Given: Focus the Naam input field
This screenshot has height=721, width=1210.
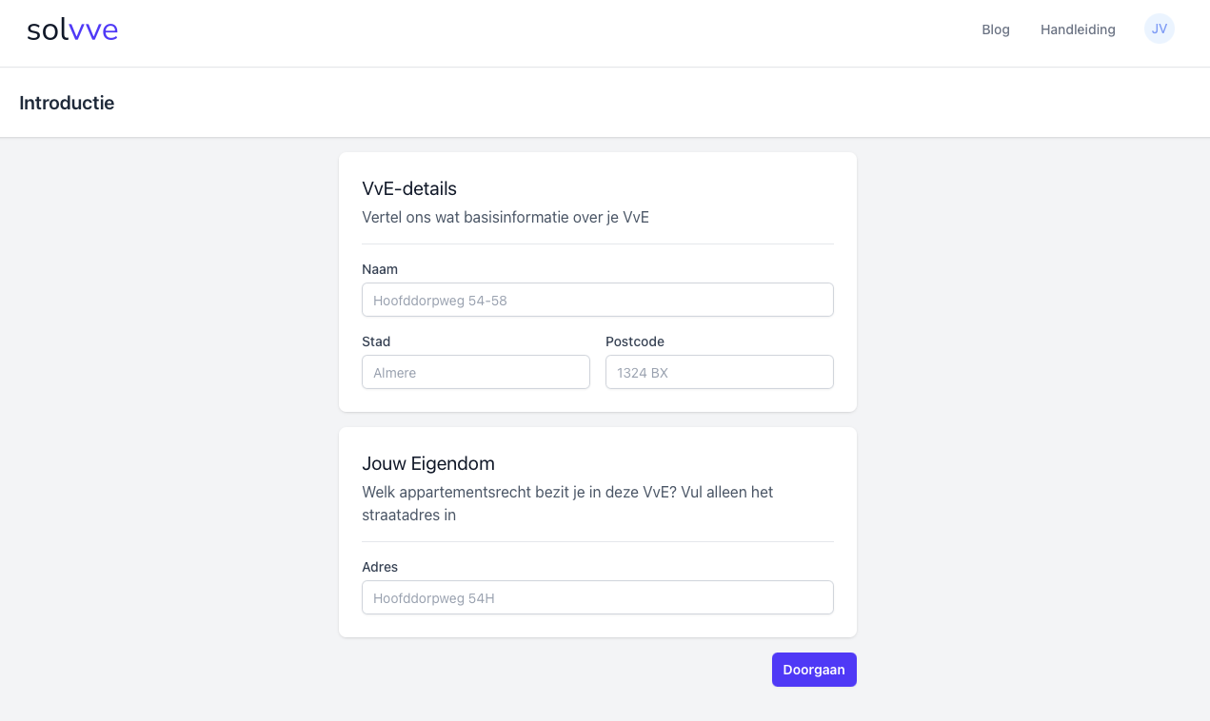Looking at the screenshot, I should [597, 300].
